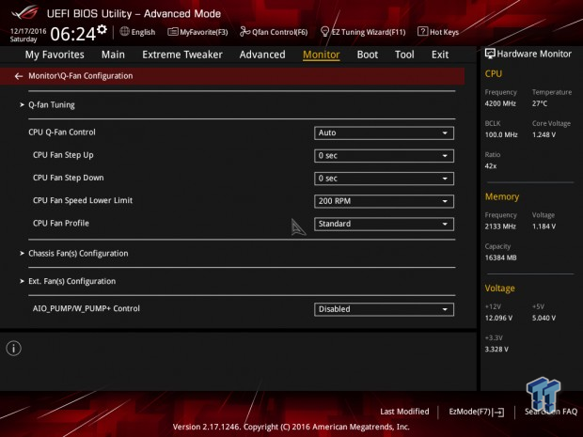
Task: Click the 06:24 clock display
Action: (73, 34)
